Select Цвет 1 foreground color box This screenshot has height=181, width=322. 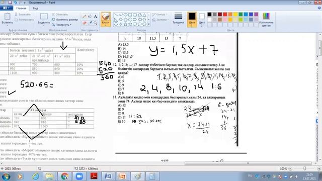click(192, 20)
